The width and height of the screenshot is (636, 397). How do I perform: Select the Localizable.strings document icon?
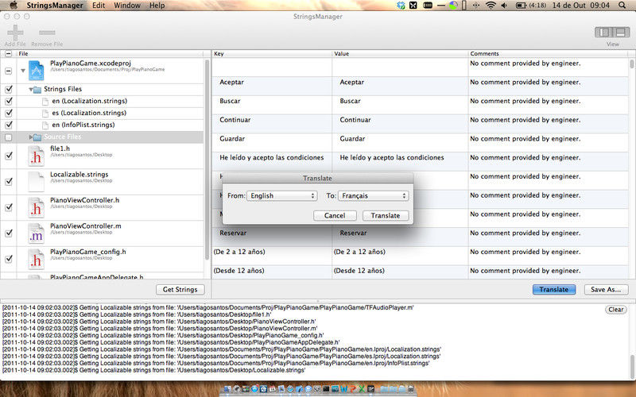[x=36, y=182]
